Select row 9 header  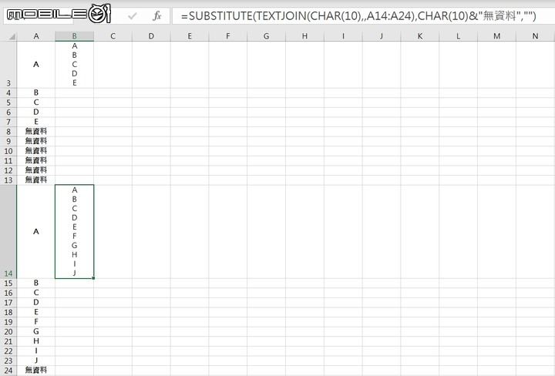[x=8, y=142]
